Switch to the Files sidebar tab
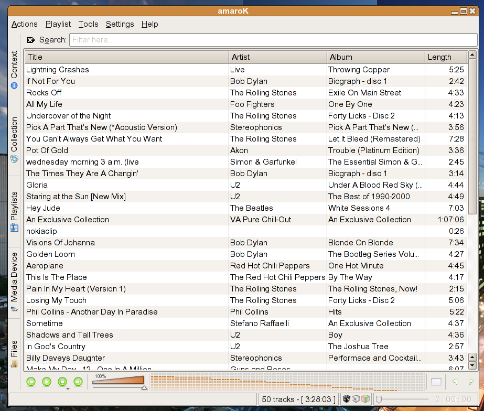 [14, 354]
